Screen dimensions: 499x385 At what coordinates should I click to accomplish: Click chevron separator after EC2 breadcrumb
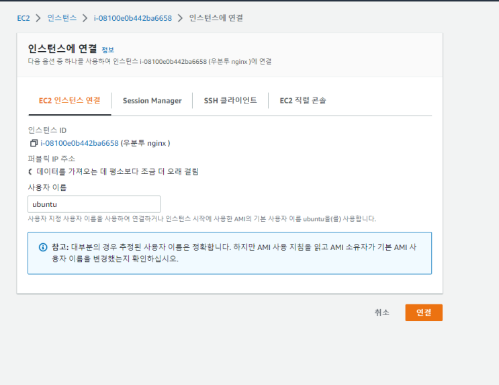[x=38, y=18]
